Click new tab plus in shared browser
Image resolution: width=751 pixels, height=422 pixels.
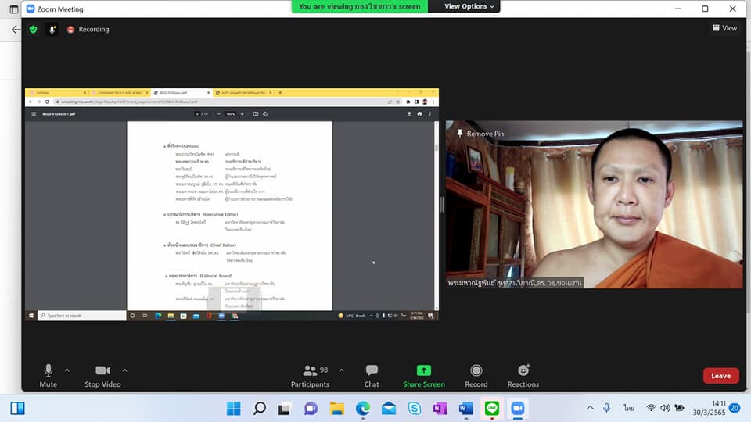(280, 92)
